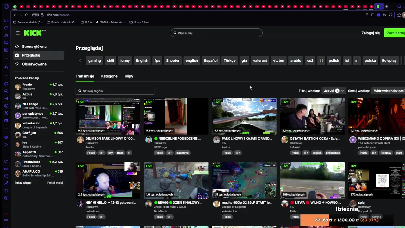The image size is (405, 228).
Task: Click the 371,69 zł donation goal progress bar
Action: [346, 220]
